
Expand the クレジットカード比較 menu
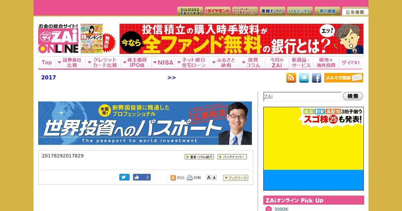coord(102,63)
